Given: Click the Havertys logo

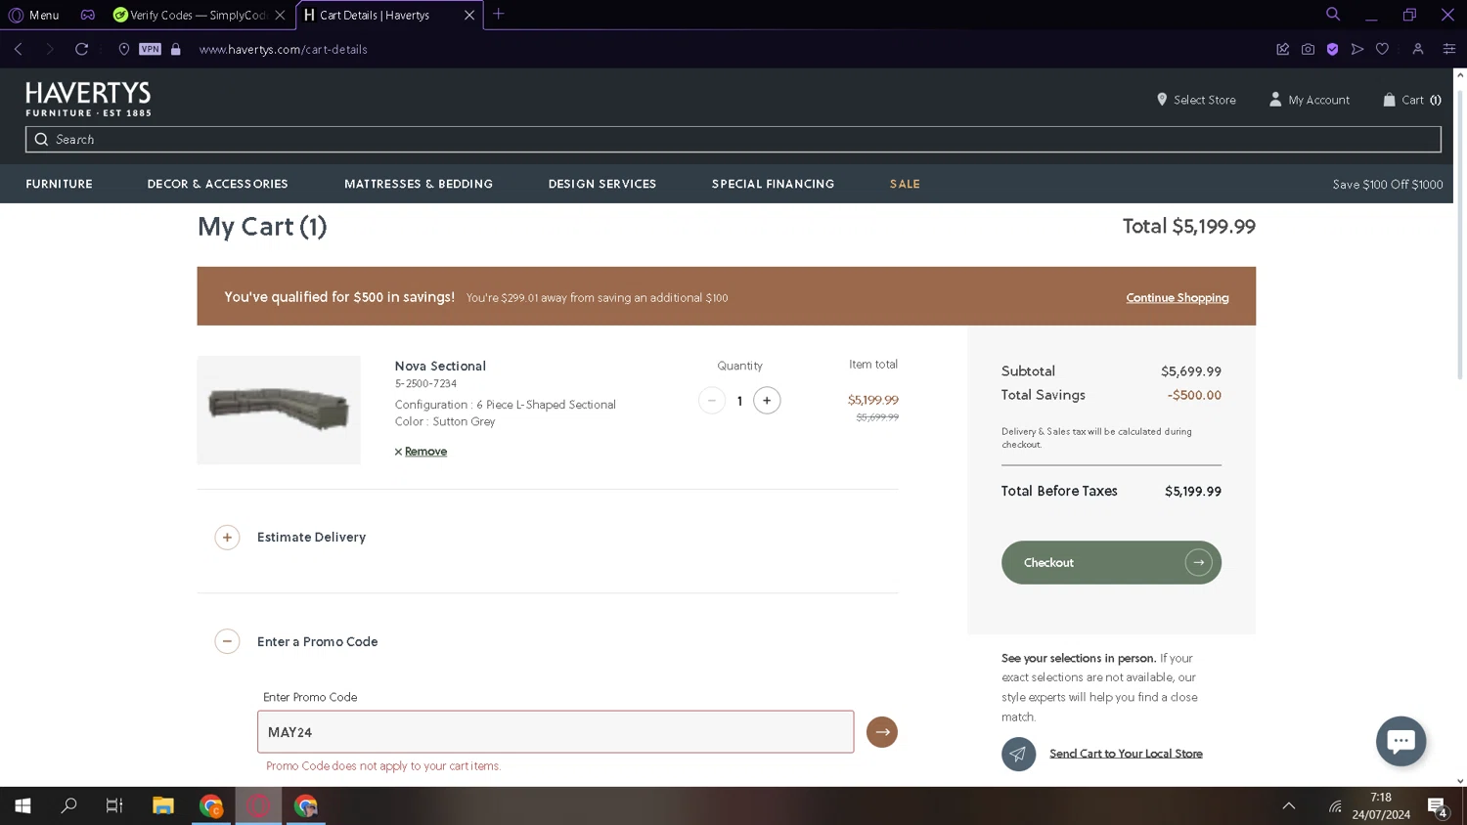Looking at the screenshot, I should [x=88, y=99].
